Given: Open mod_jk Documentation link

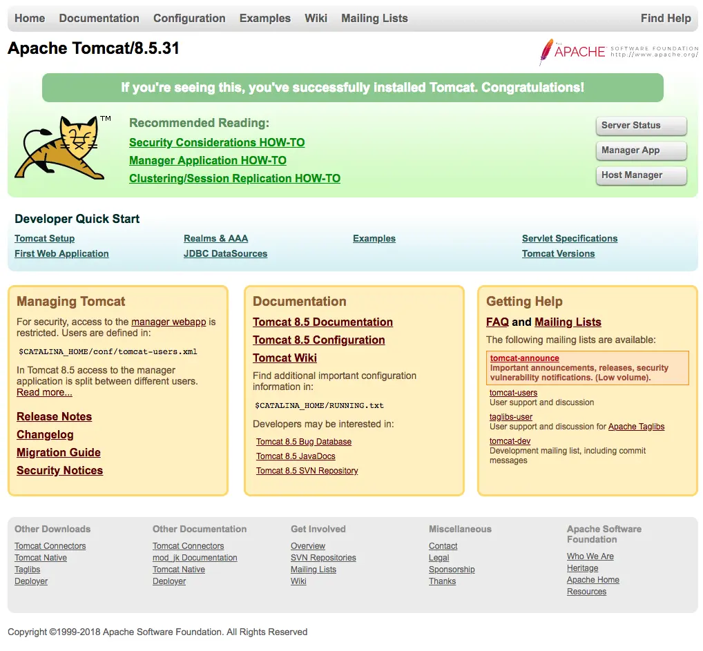Looking at the screenshot, I should tap(195, 557).
